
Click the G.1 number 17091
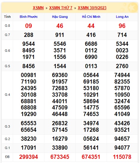(x=29, y=148)
